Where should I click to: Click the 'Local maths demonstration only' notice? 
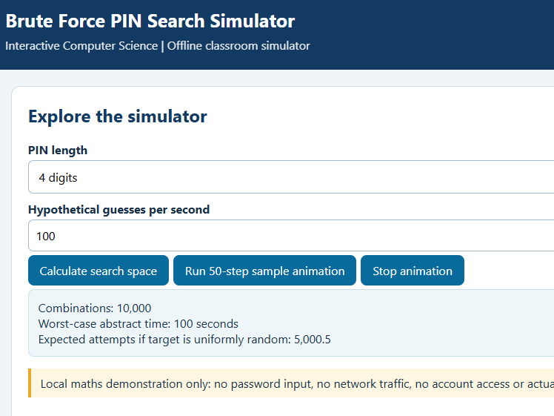click(293, 383)
